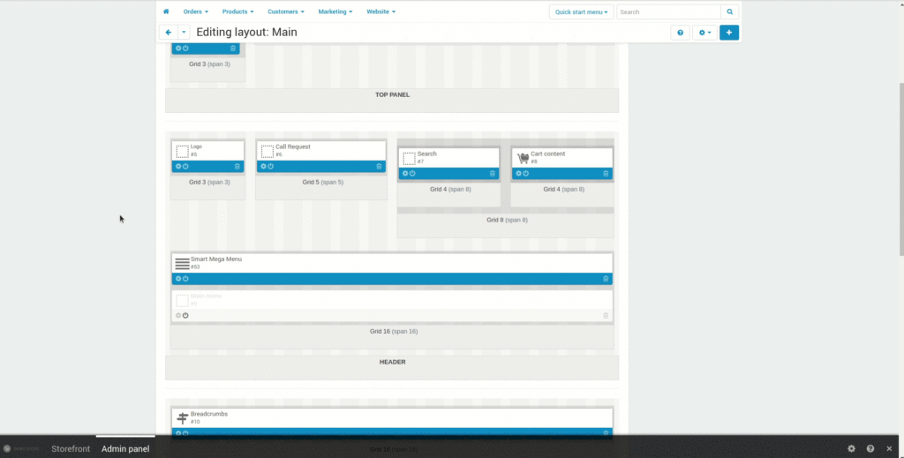
Task: Switch to Storefront in bottom bar
Action: 71,448
